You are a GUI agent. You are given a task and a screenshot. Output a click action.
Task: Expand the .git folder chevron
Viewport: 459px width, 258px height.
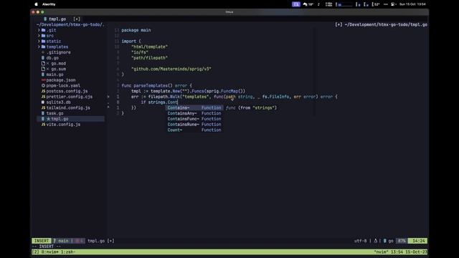coord(39,30)
